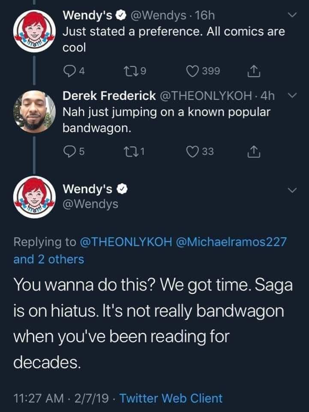The image size is (309, 412).
Task: Expand menu chevron on main Wendy's tweet
Action: tap(292, 190)
